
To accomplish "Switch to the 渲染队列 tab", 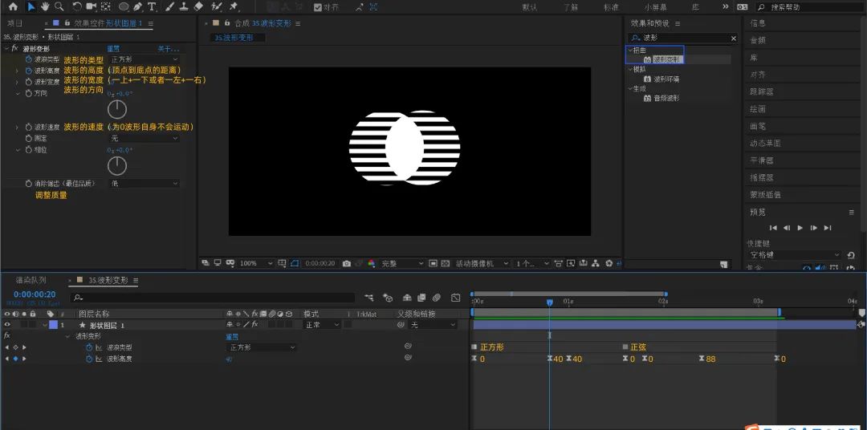I will (x=31, y=281).
